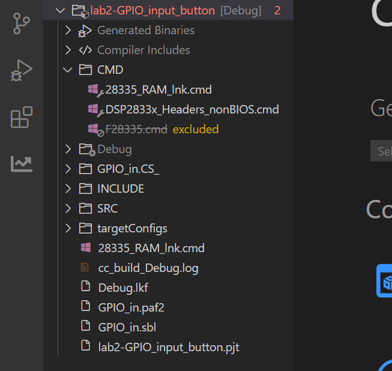Screen dimensions: 392x371
Task: Select DSP2833x_Headers_nonBIOS.cmd file
Action: click(191, 109)
